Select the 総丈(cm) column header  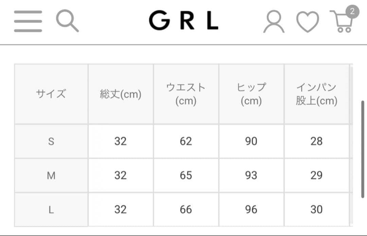[x=121, y=94]
